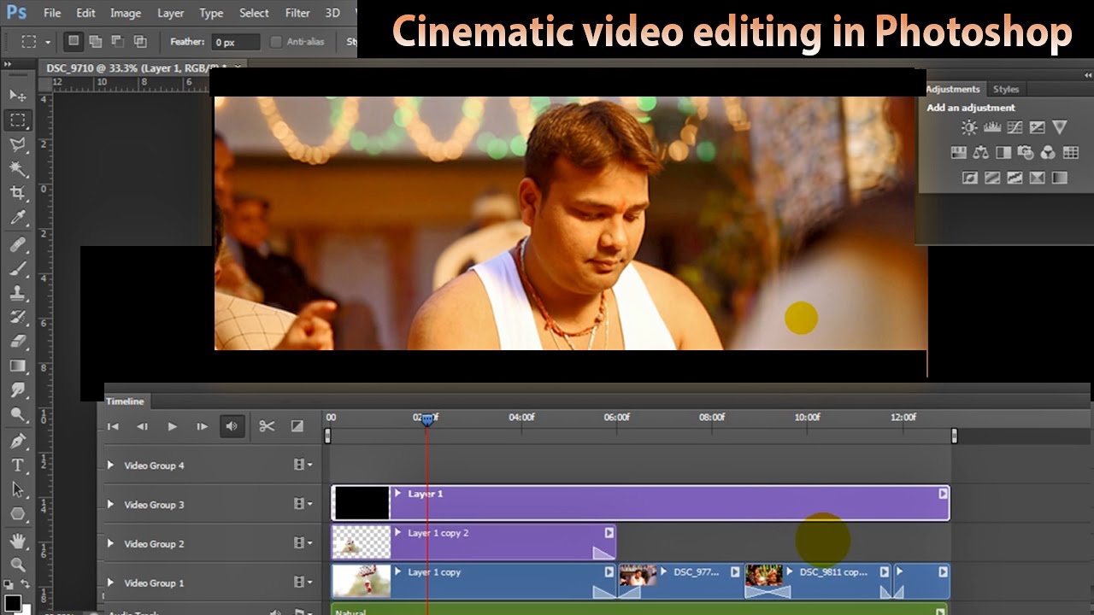Select the Healing Brush tool

click(x=17, y=244)
